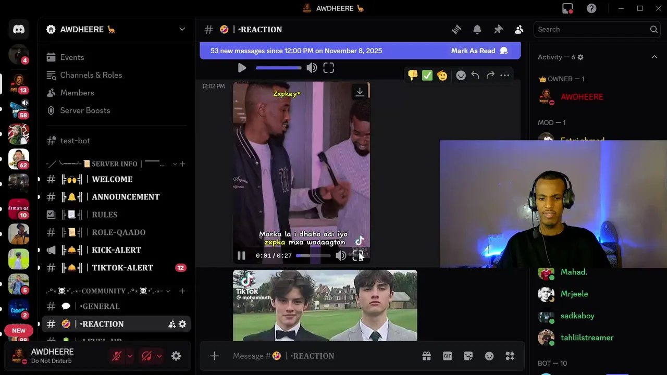
Task: Open Events in the sidebar
Action: 116,57
